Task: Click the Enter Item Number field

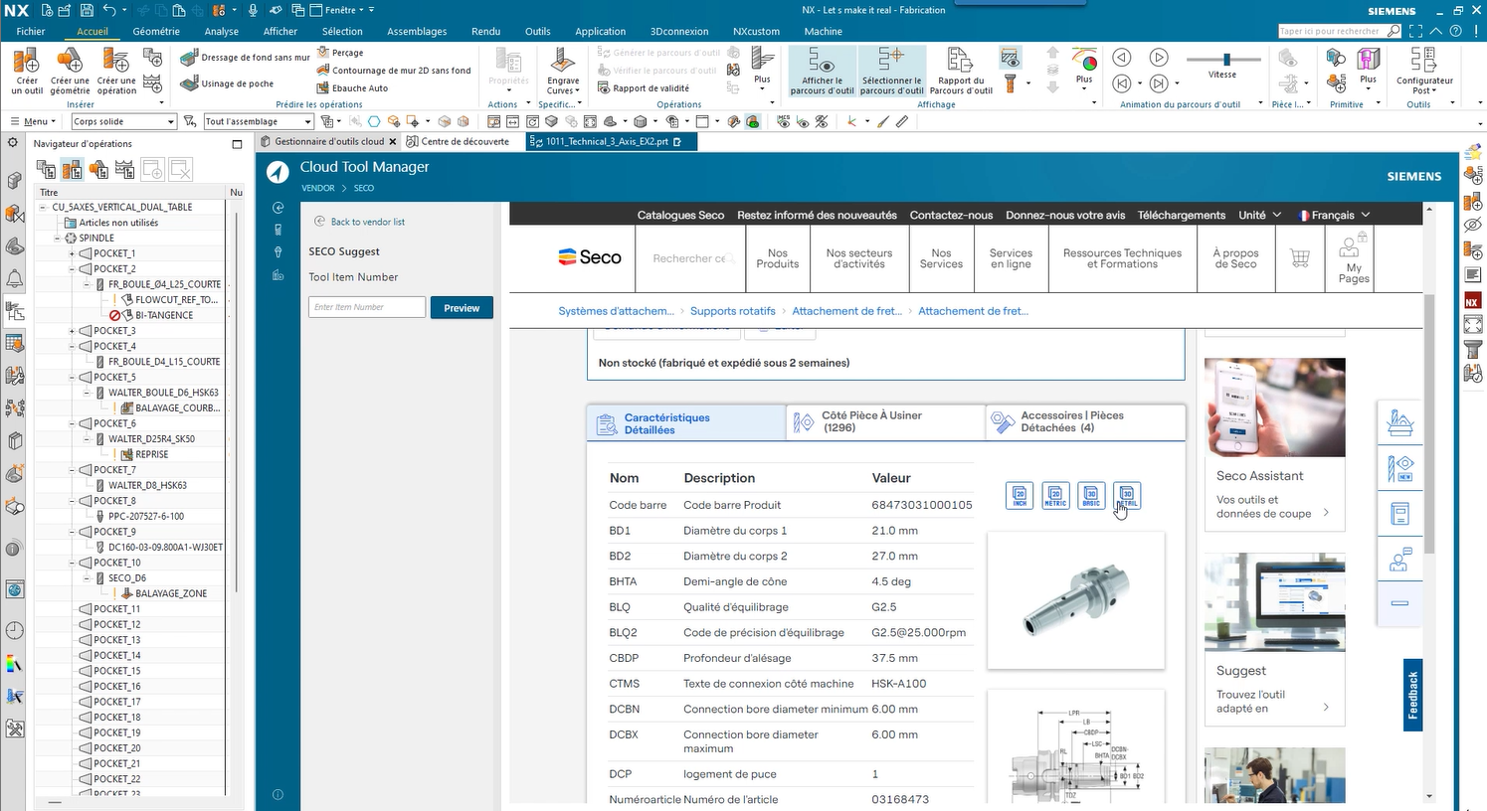Action: 367,307
